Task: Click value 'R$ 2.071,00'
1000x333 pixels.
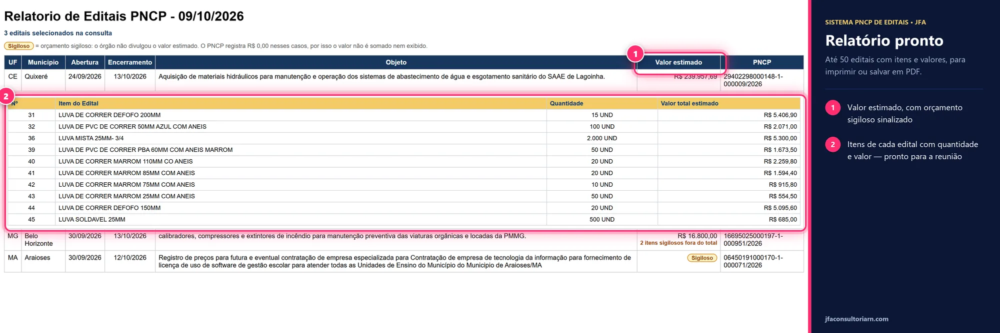Action: (780, 127)
